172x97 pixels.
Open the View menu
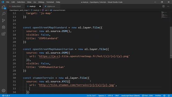29,2
